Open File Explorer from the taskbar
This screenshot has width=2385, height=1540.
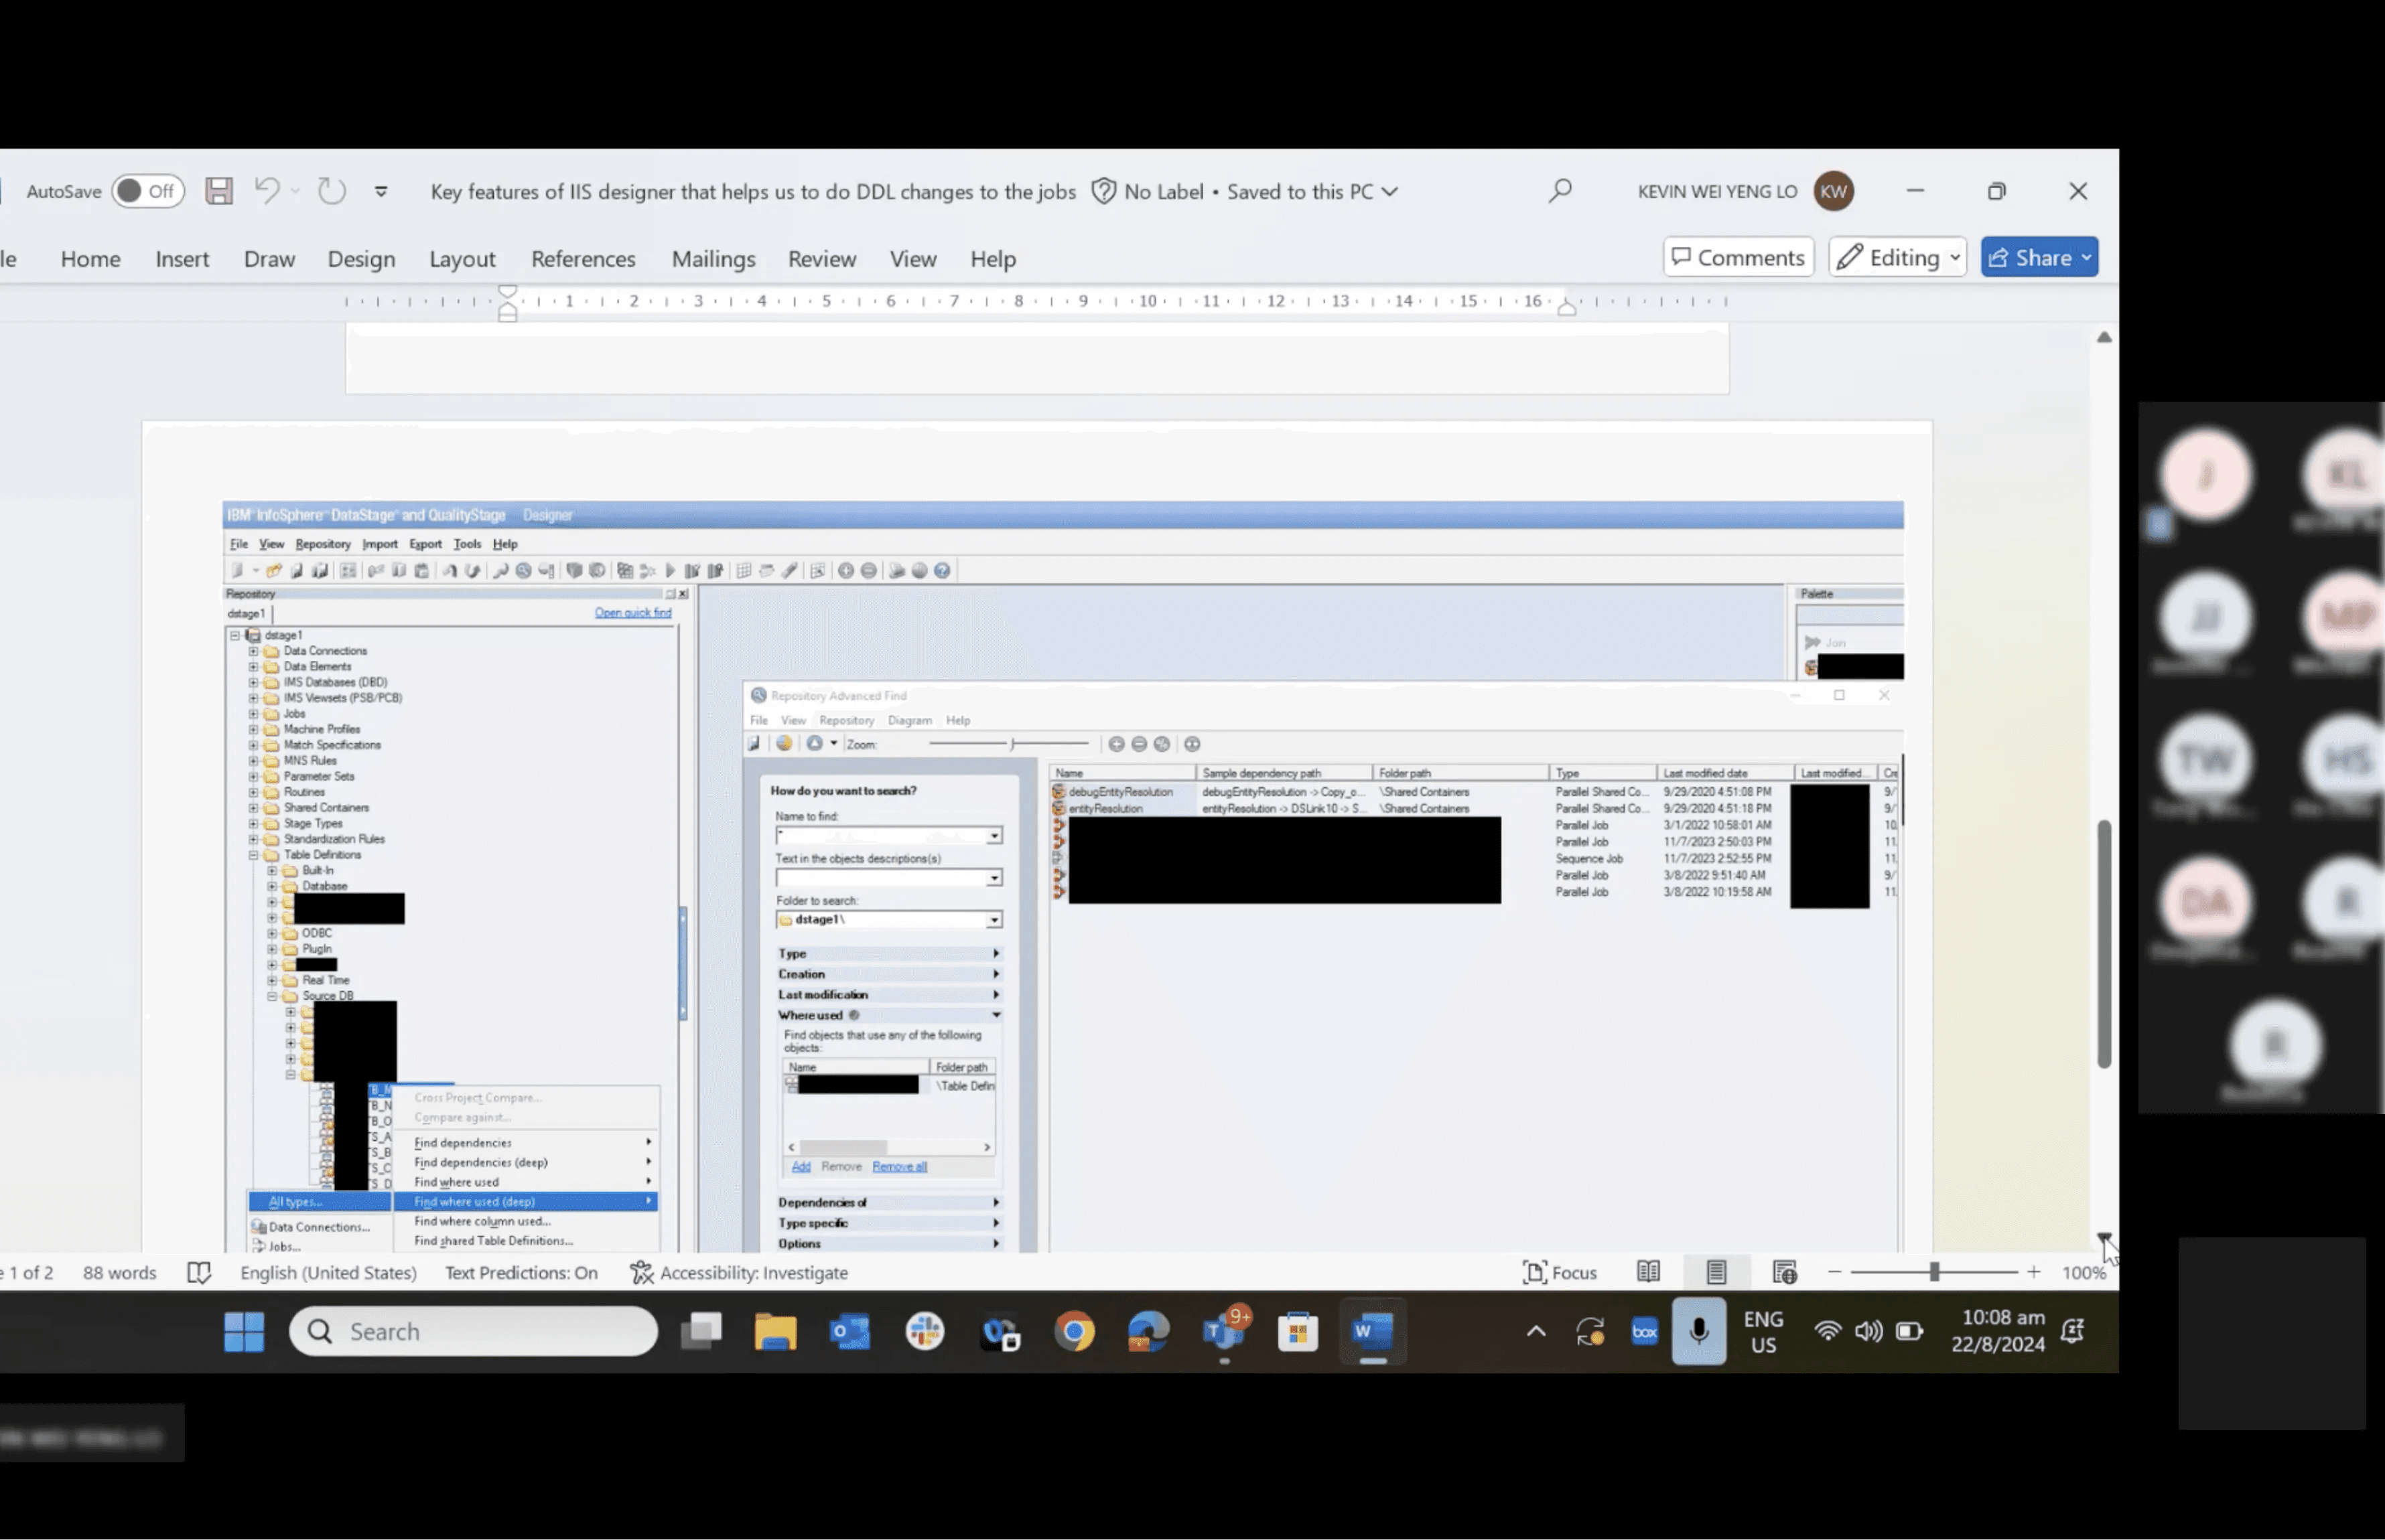[775, 1332]
